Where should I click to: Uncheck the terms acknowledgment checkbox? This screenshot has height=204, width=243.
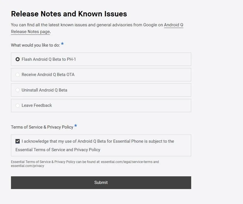[x=17, y=141]
